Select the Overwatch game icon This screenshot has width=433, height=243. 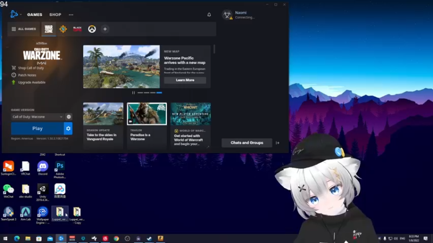click(x=92, y=29)
